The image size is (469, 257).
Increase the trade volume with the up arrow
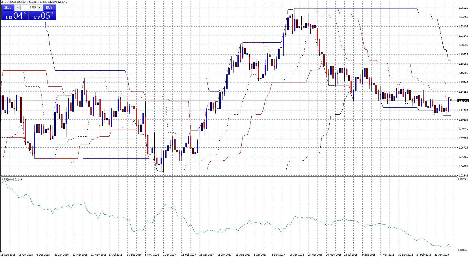(x=40, y=7)
